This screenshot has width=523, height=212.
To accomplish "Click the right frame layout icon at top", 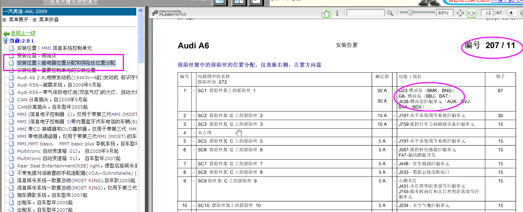I will point(256,2).
